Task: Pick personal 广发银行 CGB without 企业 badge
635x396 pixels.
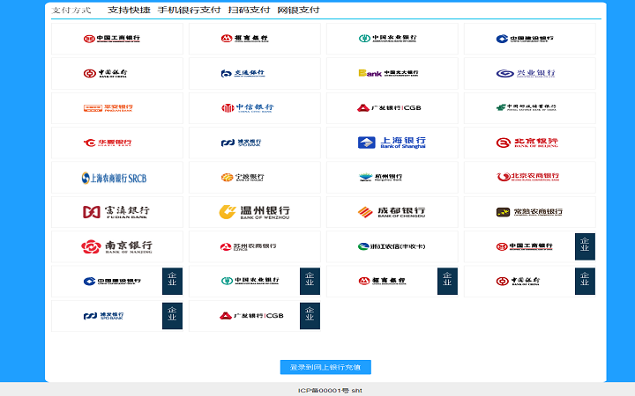Action: tap(392, 108)
